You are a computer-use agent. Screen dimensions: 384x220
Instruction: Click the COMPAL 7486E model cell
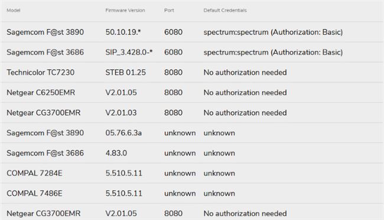(x=34, y=193)
